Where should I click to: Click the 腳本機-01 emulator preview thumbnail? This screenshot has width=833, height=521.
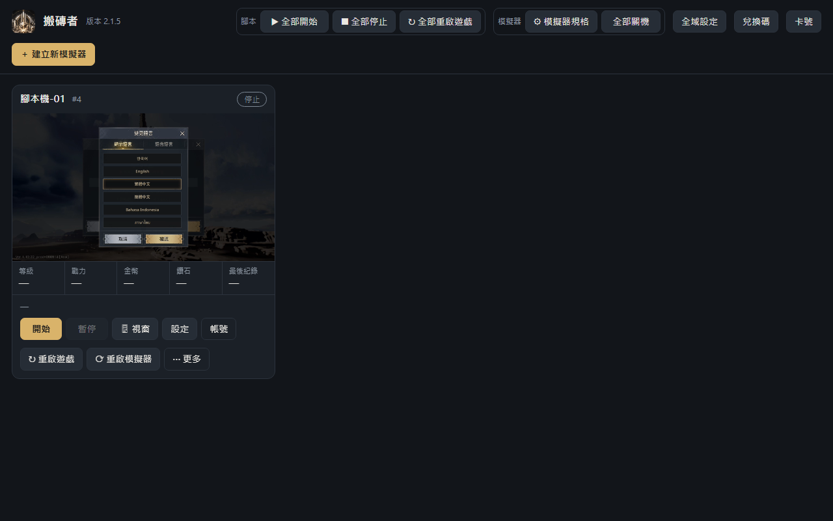coord(143,187)
